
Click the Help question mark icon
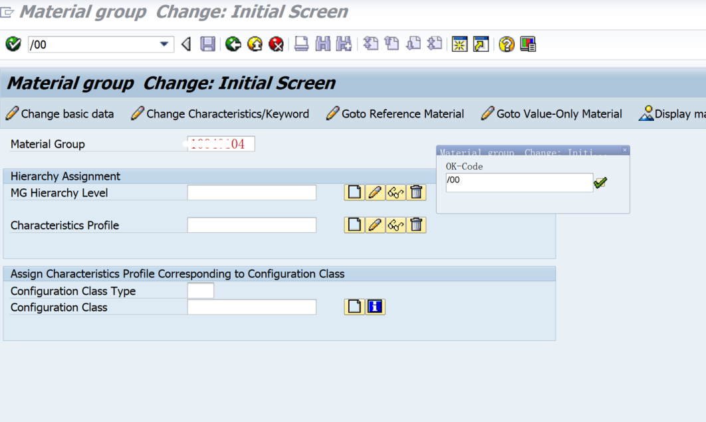(x=506, y=44)
